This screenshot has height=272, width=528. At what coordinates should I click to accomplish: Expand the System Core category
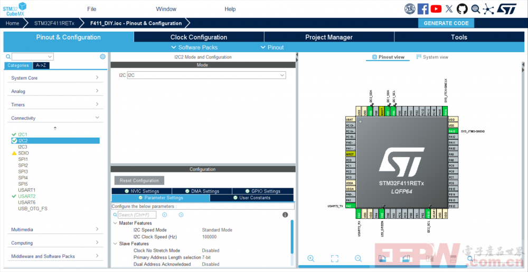tap(55, 77)
